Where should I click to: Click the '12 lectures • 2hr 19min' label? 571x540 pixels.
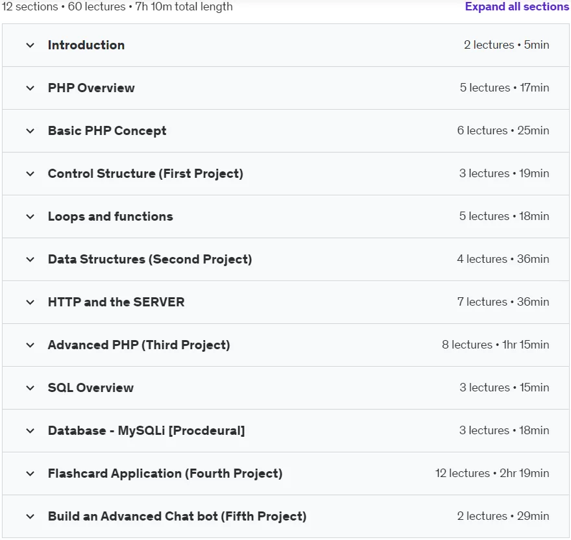(x=492, y=473)
